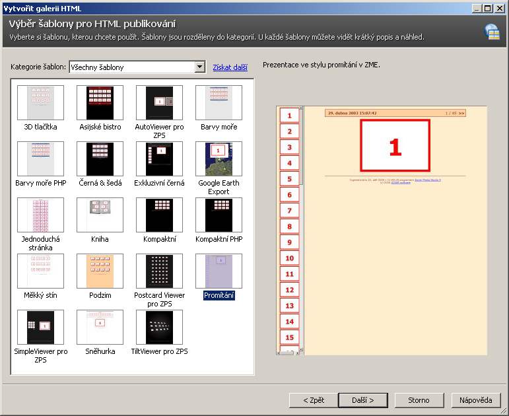Select the Kniha template icon

[x=100, y=215]
